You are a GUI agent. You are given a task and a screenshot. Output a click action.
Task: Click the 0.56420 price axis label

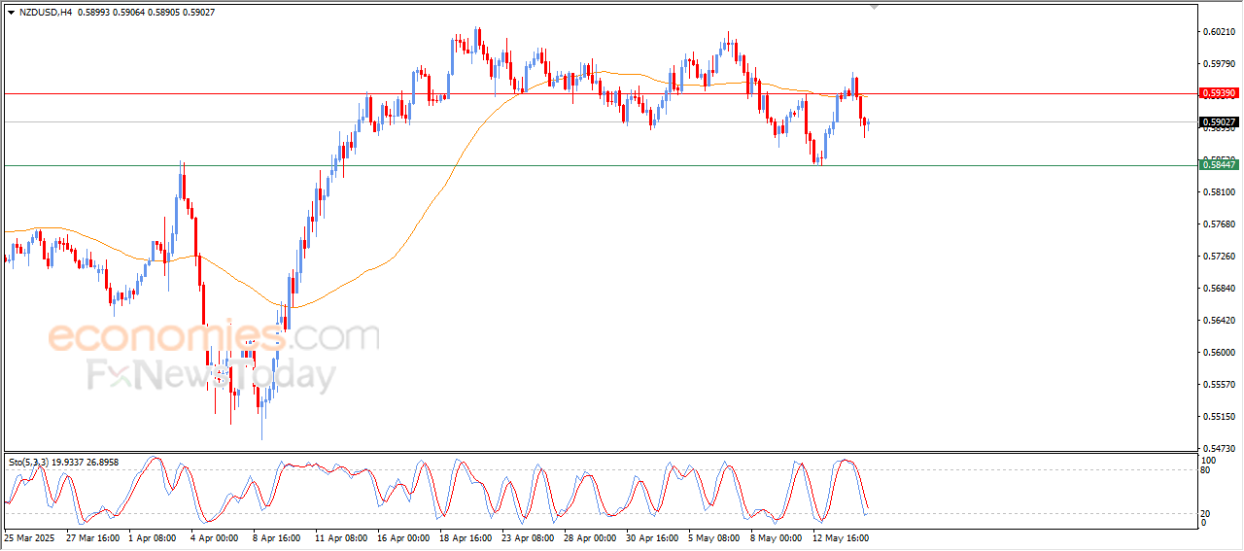(x=1219, y=321)
